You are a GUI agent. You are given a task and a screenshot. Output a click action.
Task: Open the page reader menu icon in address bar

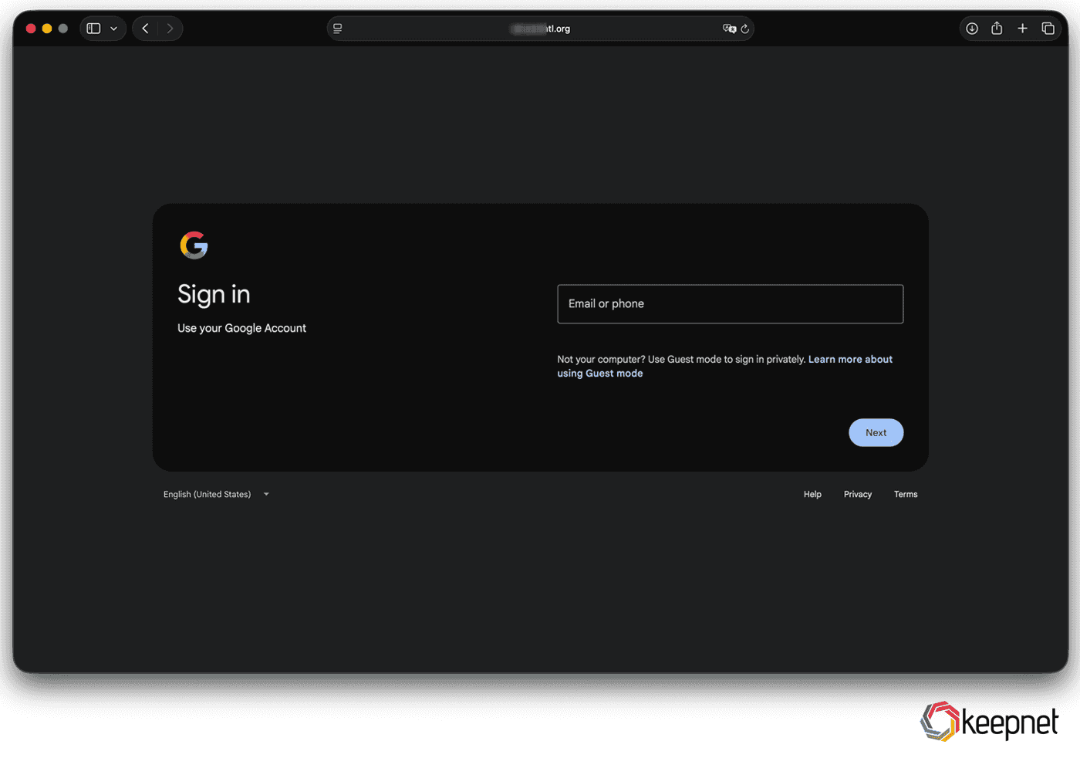338,29
